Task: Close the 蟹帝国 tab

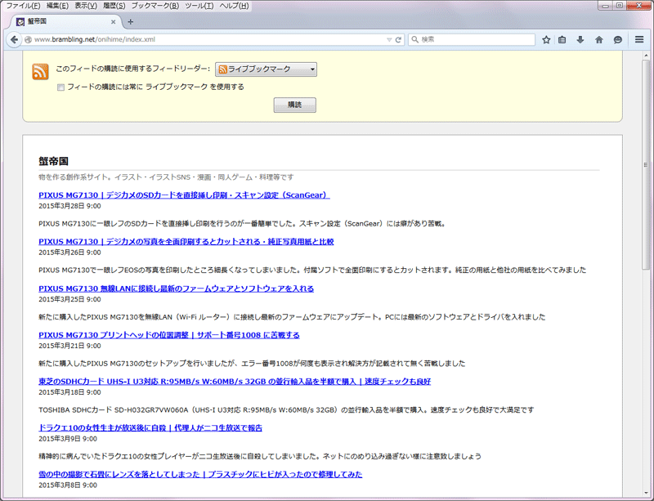Action: 113,22
